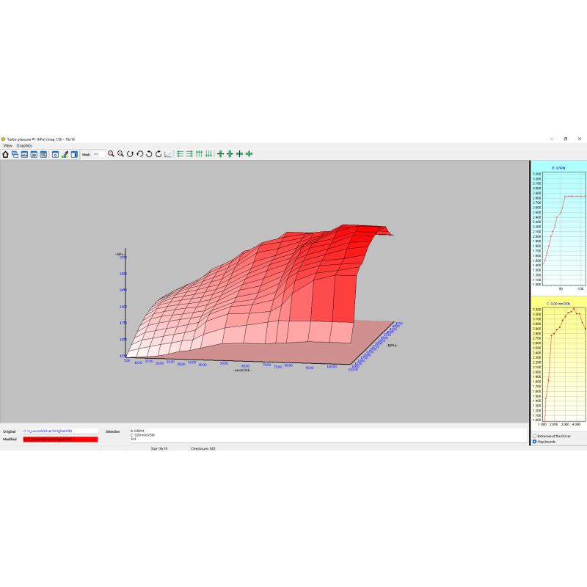
Task: Click the first rotate arrow icon
Action: (x=130, y=154)
